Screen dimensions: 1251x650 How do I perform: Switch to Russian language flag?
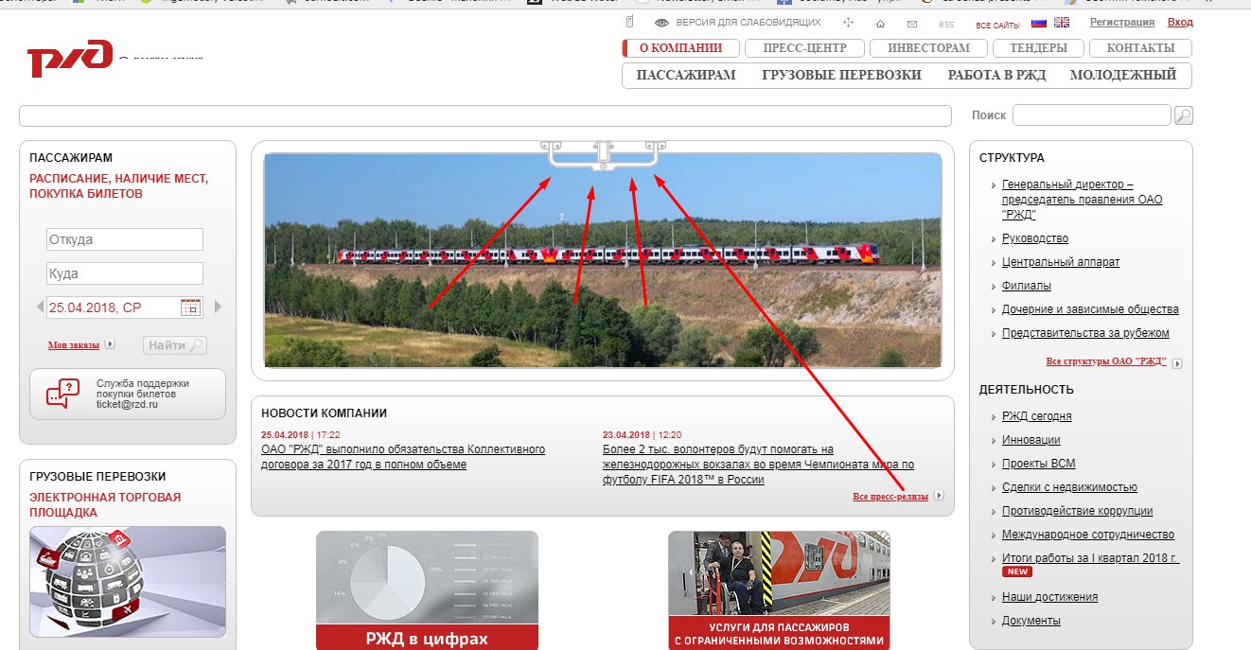(1038, 23)
